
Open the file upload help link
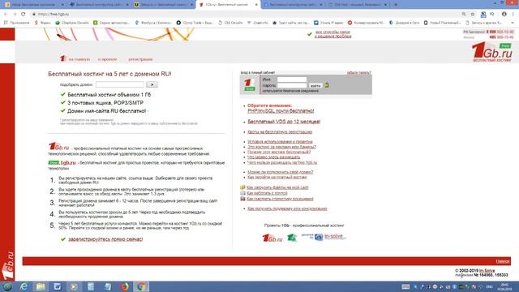point(277,187)
